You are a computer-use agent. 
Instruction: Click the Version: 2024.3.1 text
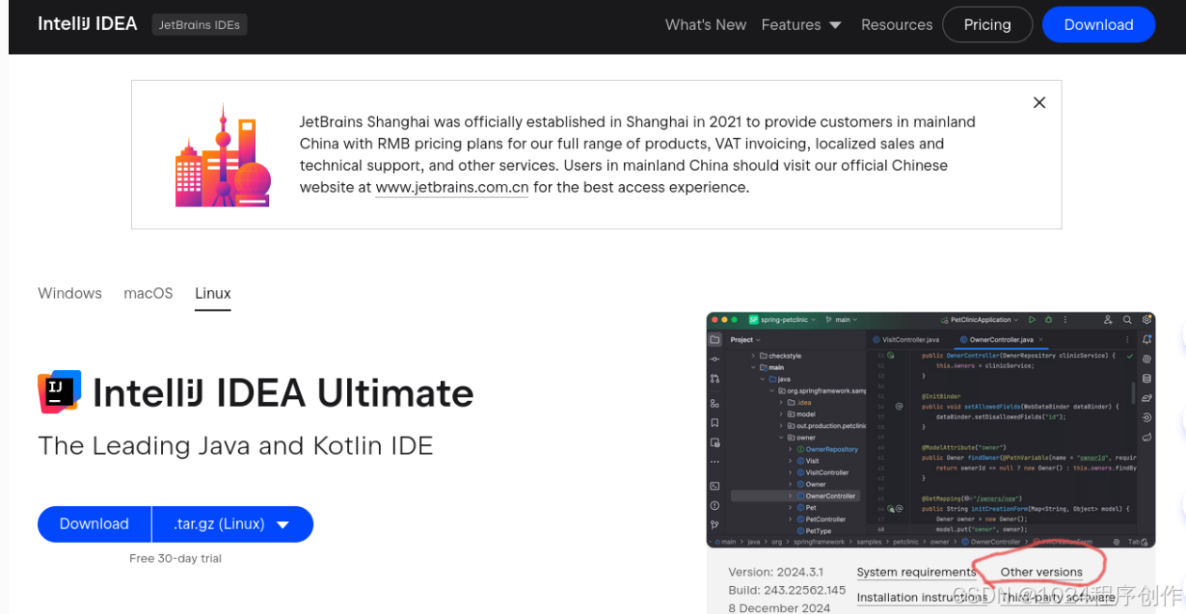[775, 572]
